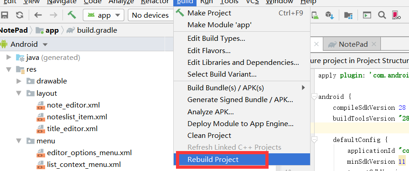Click the green hammer Make Project toolbar icon
The width and height of the screenshot is (409, 171).
pos(72,15)
